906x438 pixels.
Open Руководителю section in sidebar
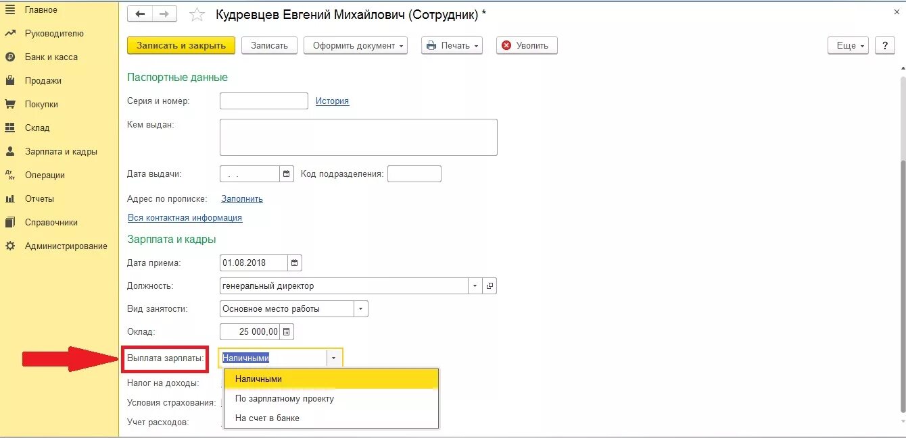coord(54,33)
